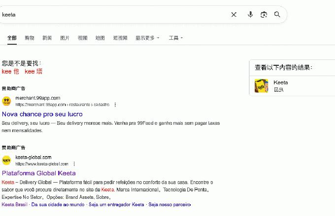Follow the 'kee 他' suggestion link
The image size is (335, 216).
[x=10, y=72]
